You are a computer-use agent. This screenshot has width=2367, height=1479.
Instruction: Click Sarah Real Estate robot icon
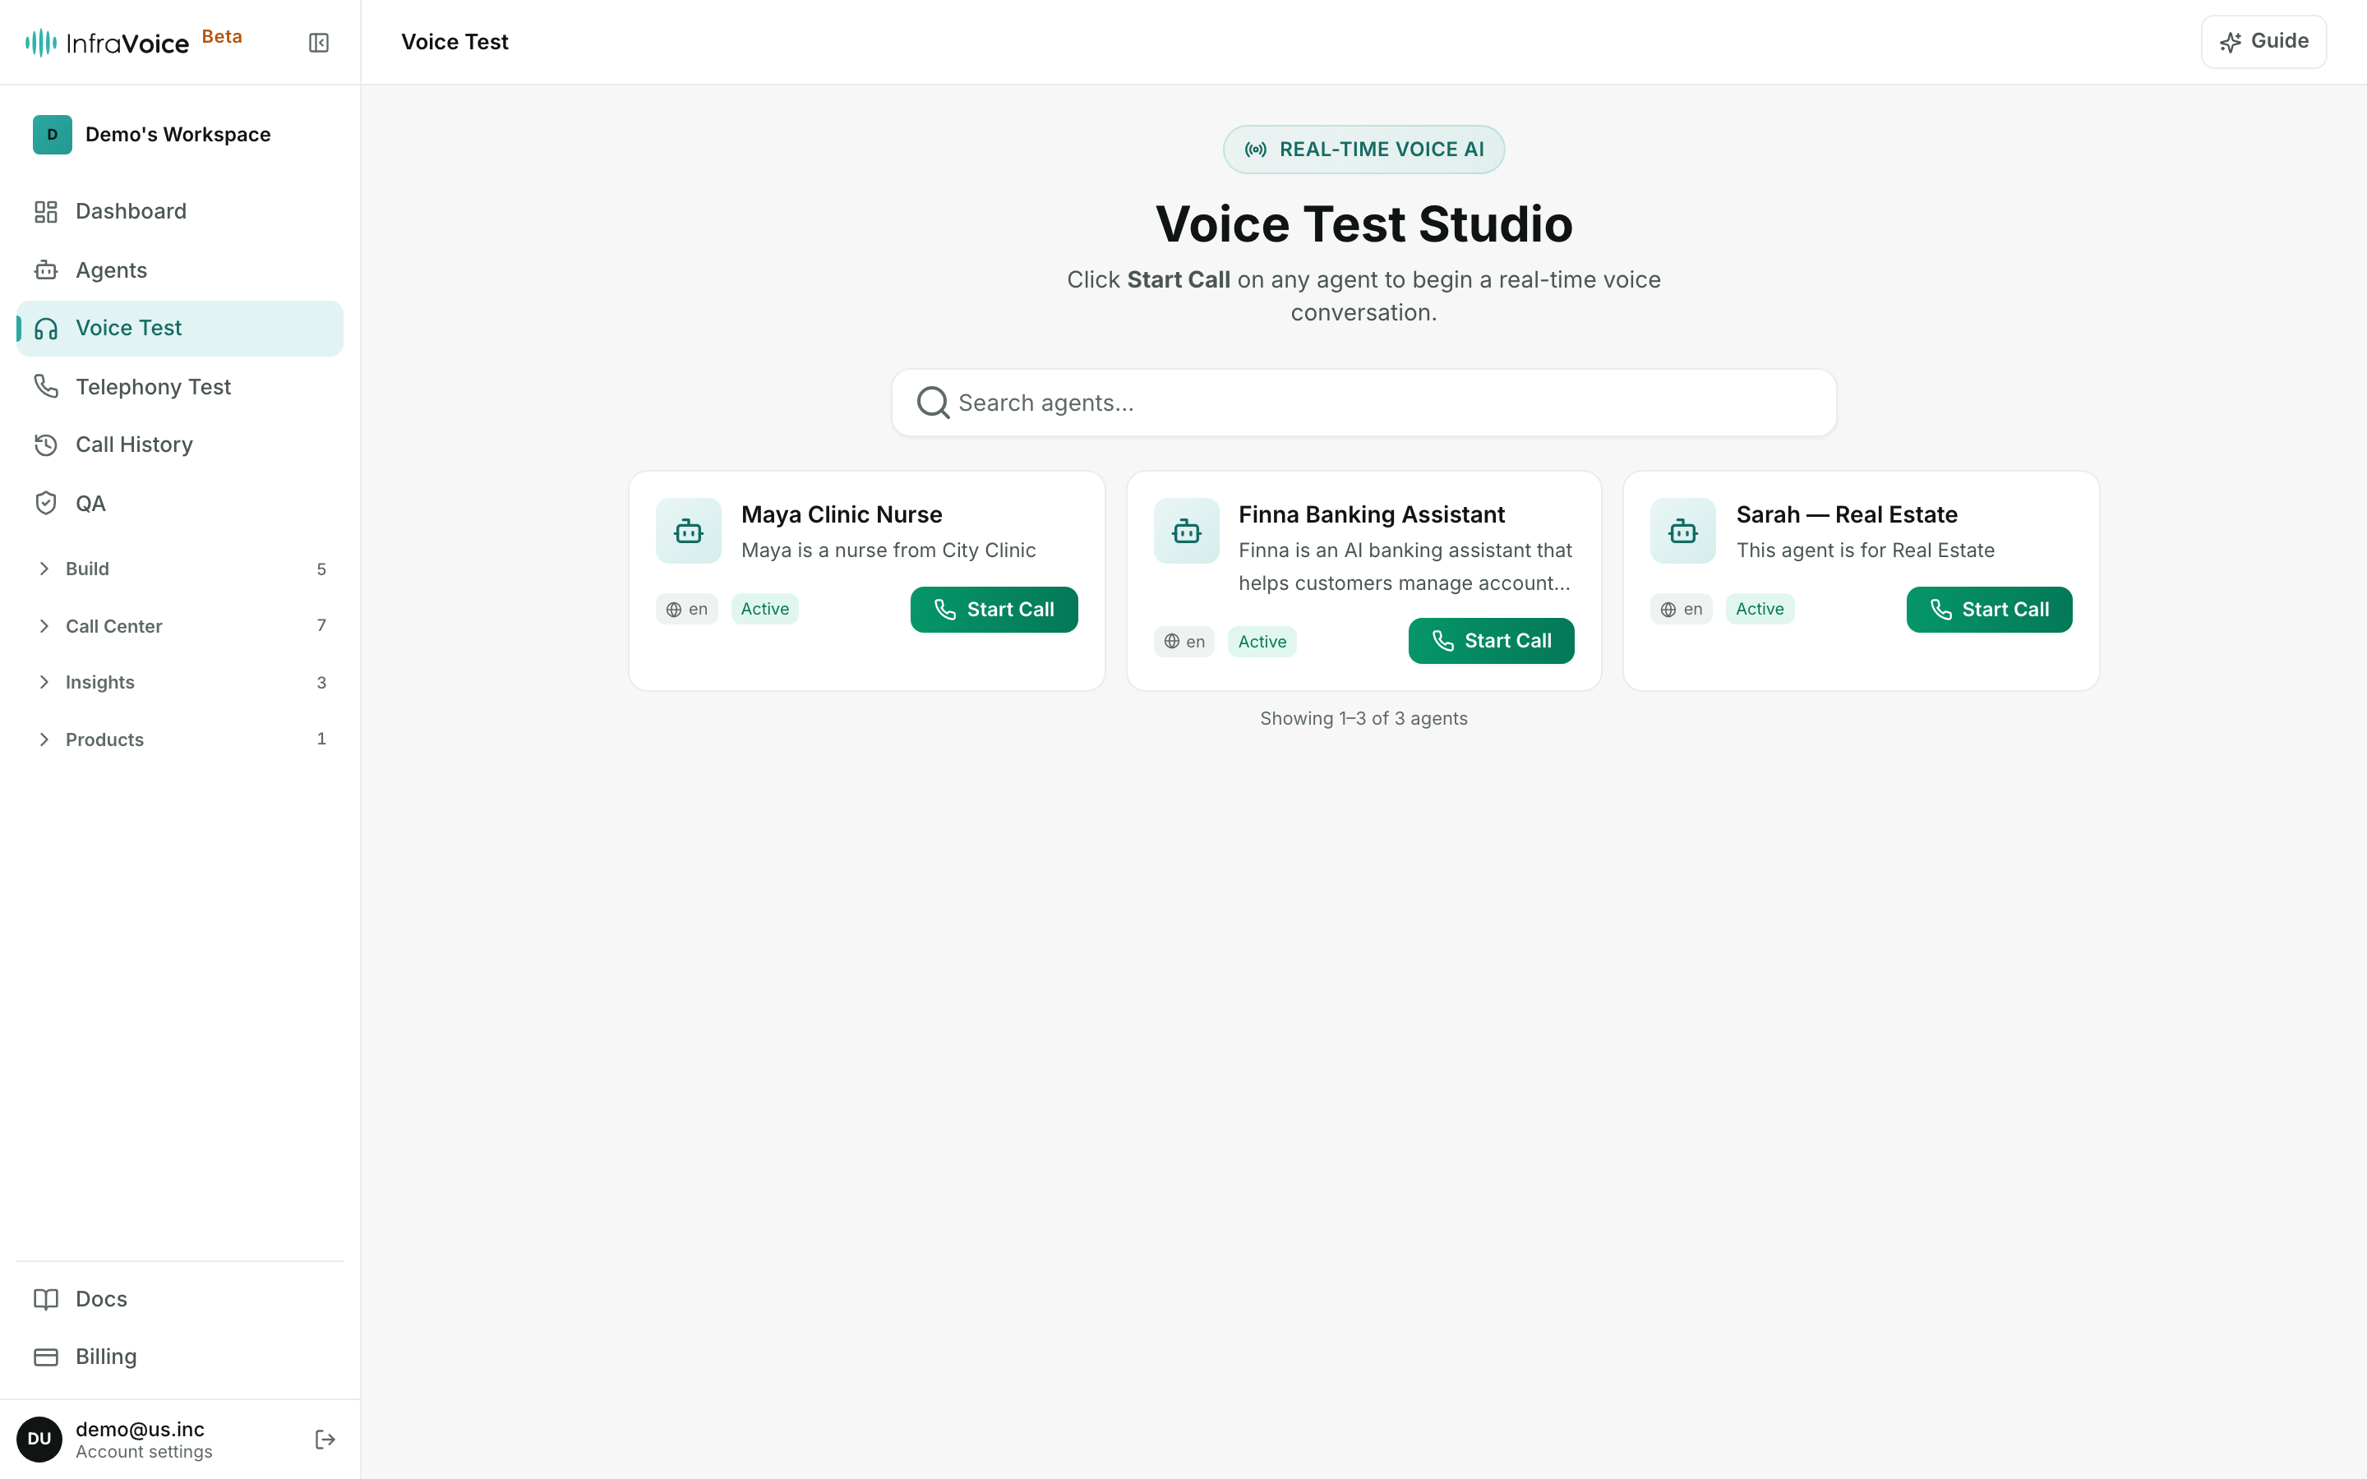pyautogui.click(x=1683, y=531)
